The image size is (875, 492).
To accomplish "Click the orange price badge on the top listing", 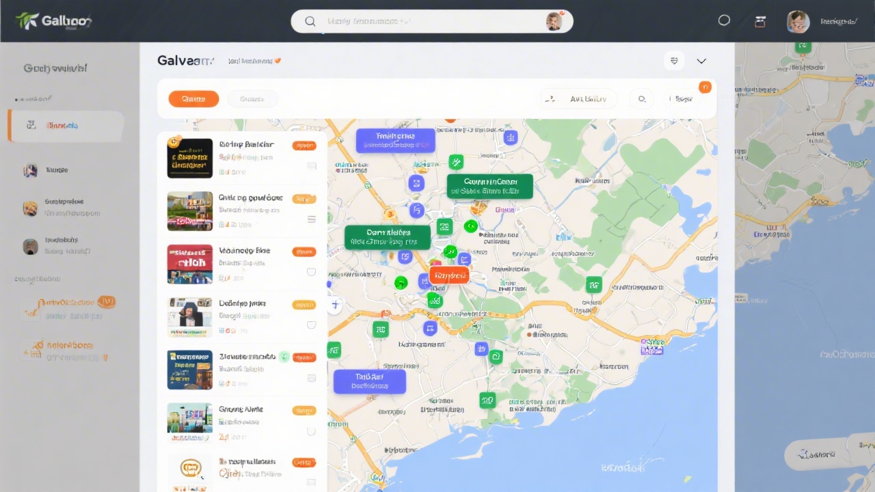I will tap(304, 146).
